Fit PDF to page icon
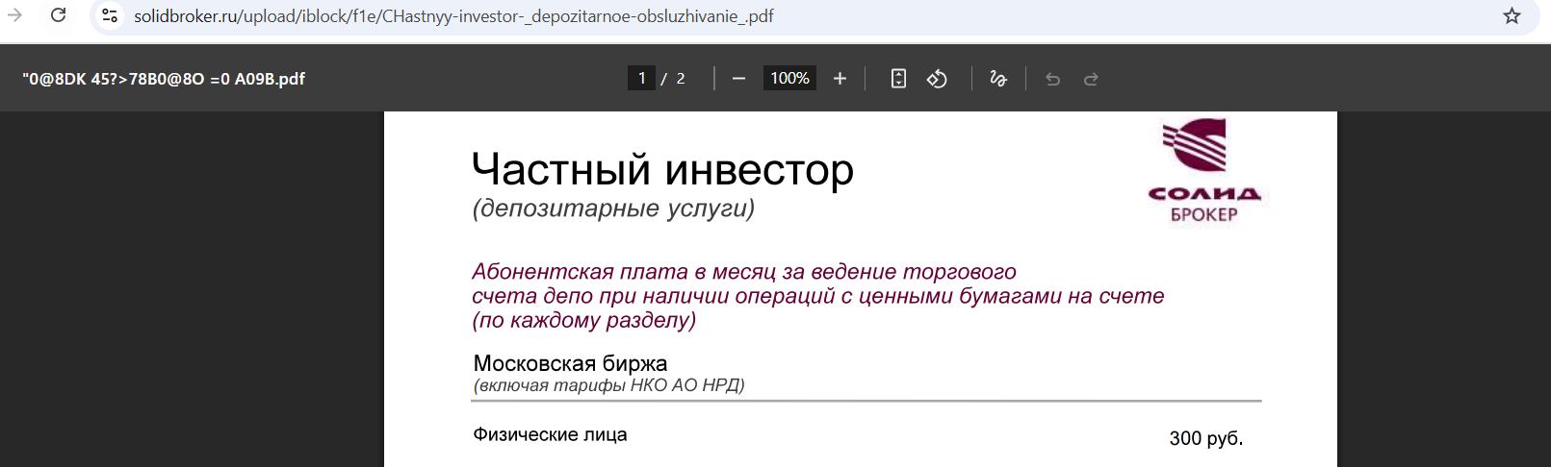 click(898, 79)
